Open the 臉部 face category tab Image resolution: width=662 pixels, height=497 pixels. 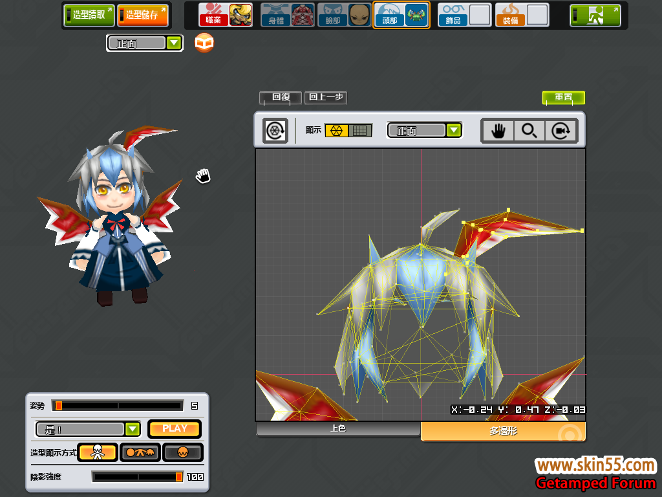pos(333,15)
